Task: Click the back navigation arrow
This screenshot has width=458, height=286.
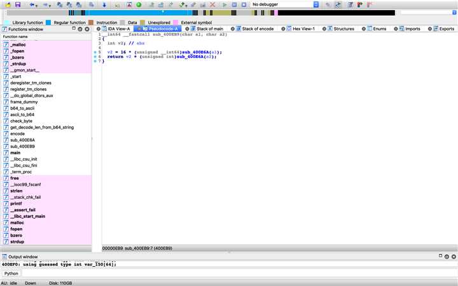Action: click(32, 4)
